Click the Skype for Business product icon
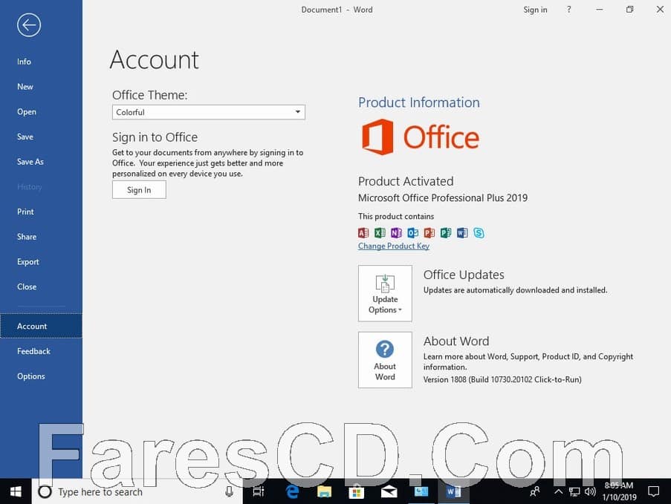 [479, 232]
